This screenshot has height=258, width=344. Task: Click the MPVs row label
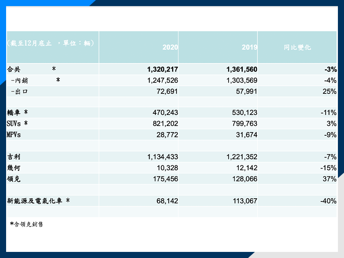[13, 134]
